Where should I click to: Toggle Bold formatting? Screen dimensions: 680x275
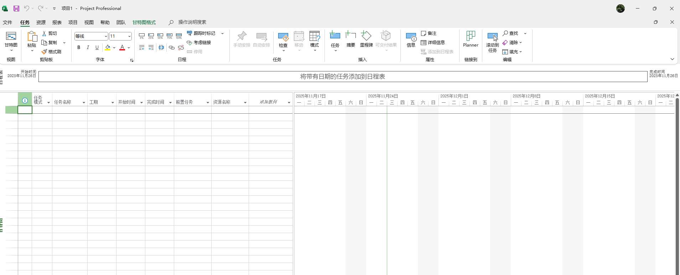[x=79, y=48]
